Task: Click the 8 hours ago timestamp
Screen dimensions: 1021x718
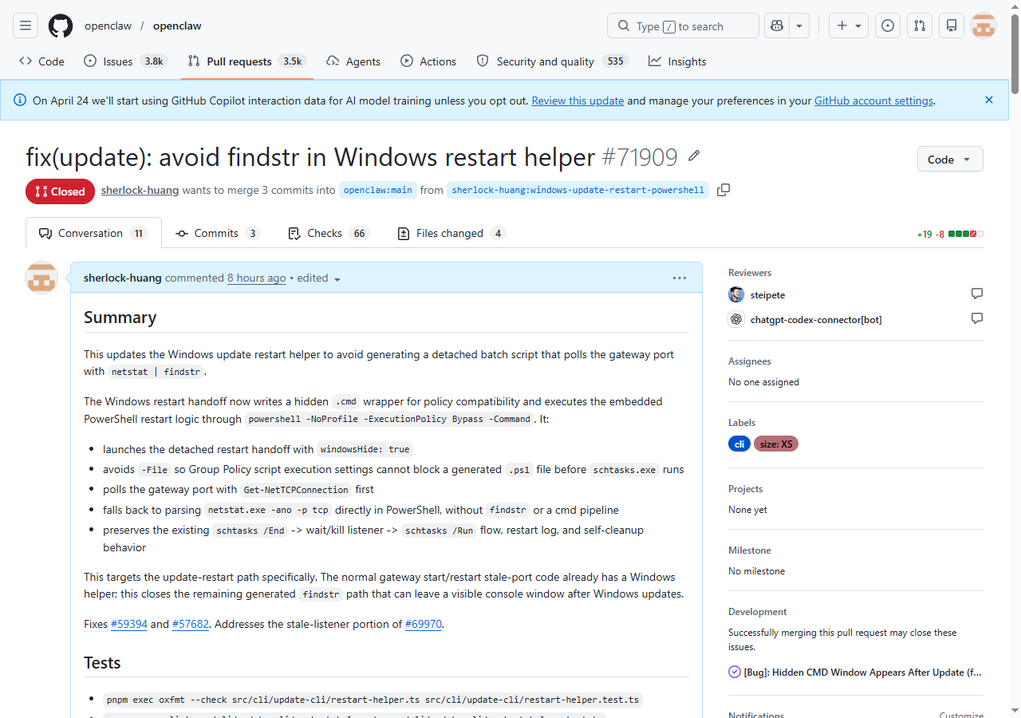Action: tap(256, 278)
